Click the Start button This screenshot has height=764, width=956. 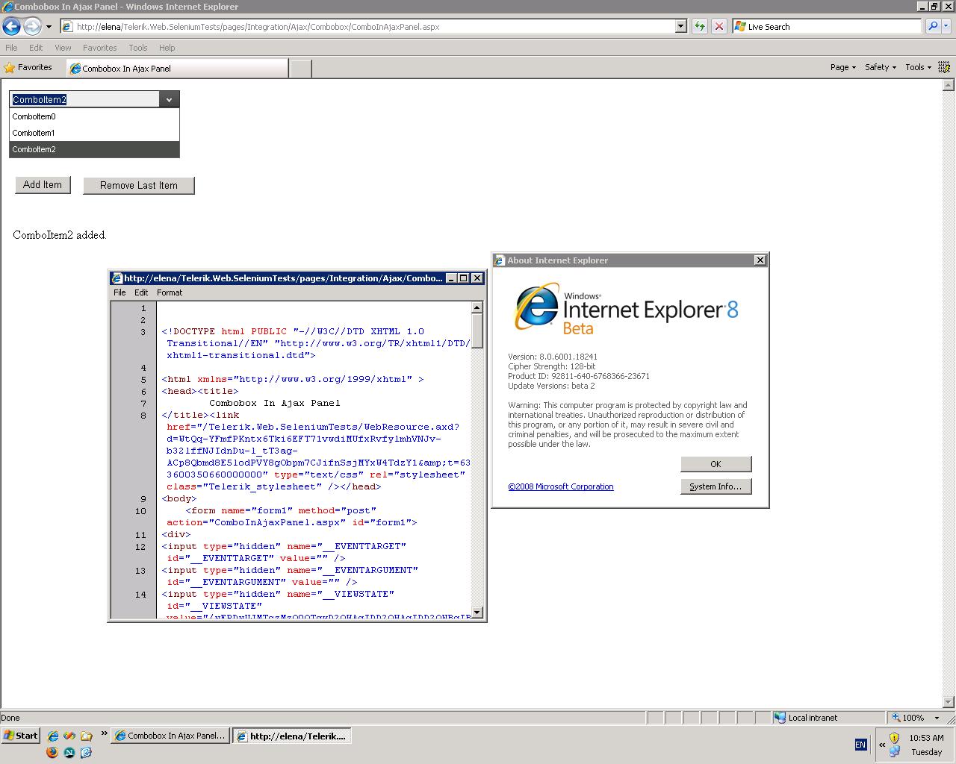coord(21,736)
